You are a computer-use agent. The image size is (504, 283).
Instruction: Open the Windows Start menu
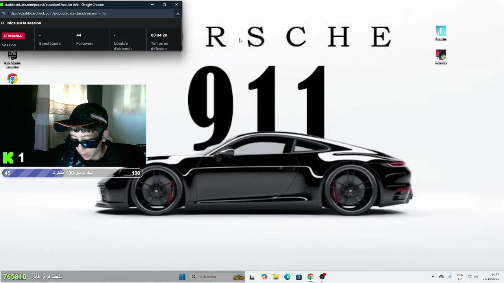(182, 277)
